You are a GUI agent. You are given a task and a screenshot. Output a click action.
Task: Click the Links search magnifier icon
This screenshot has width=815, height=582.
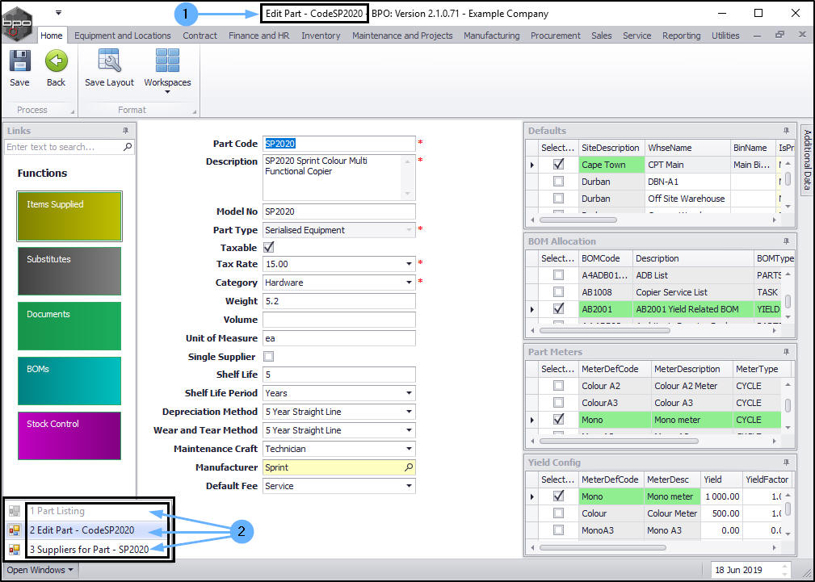point(127,147)
